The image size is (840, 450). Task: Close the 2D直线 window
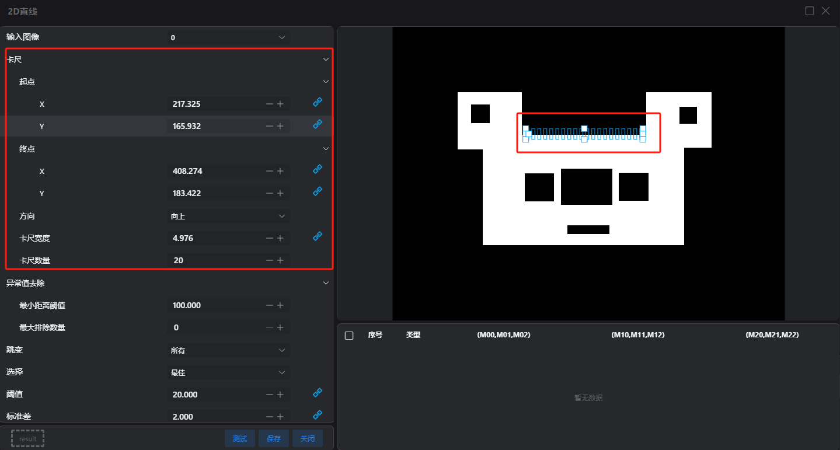[826, 11]
